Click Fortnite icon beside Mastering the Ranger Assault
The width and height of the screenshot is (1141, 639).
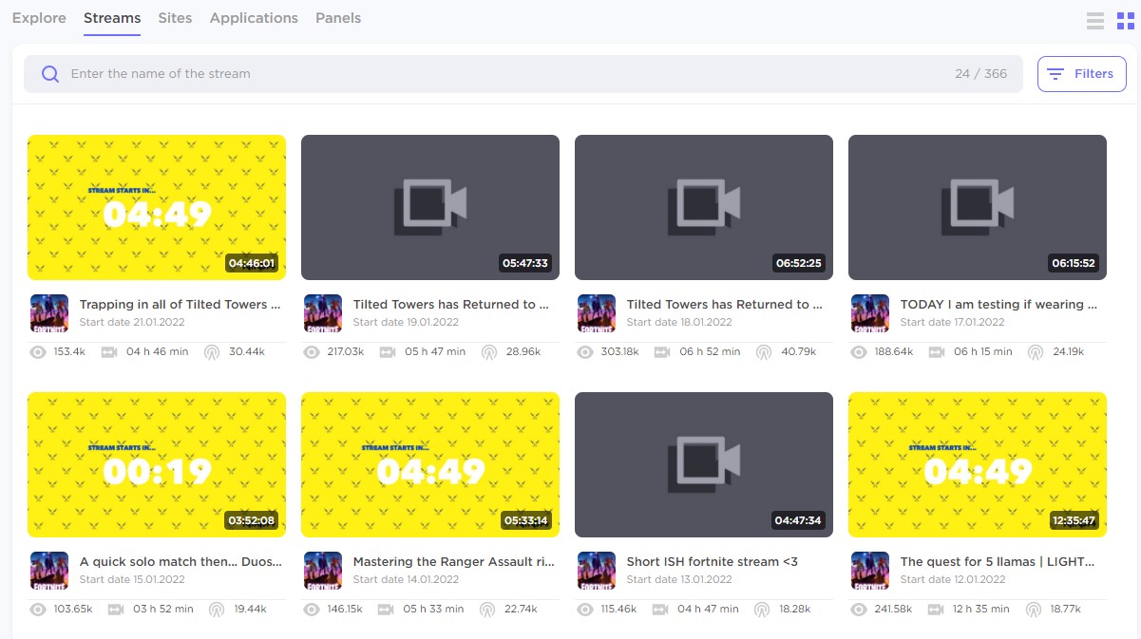323,571
